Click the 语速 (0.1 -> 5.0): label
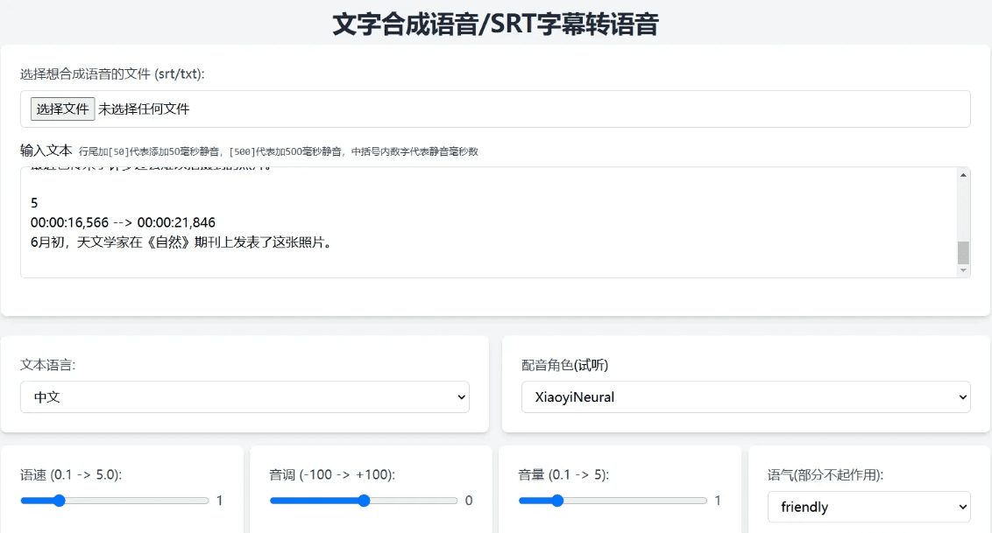Screen dimensions: 992x533 tap(71, 475)
